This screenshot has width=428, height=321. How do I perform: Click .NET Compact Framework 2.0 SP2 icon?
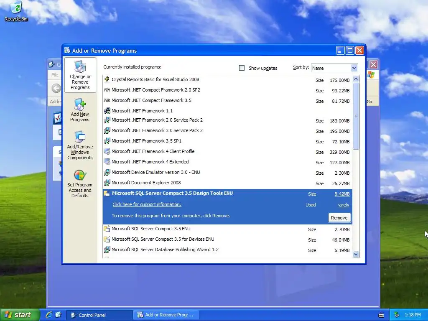click(x=107, y=90)
